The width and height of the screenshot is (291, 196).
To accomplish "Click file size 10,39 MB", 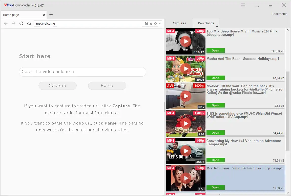I will click(279, 188).
